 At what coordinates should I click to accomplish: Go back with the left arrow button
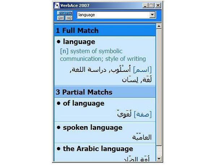pos(61,18)
